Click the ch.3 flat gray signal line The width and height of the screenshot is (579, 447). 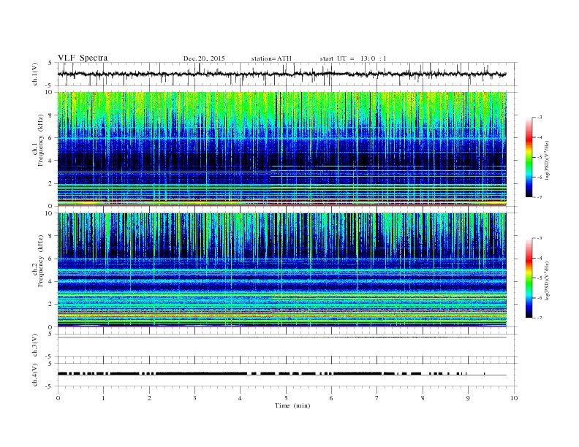(x=282, y=337)
